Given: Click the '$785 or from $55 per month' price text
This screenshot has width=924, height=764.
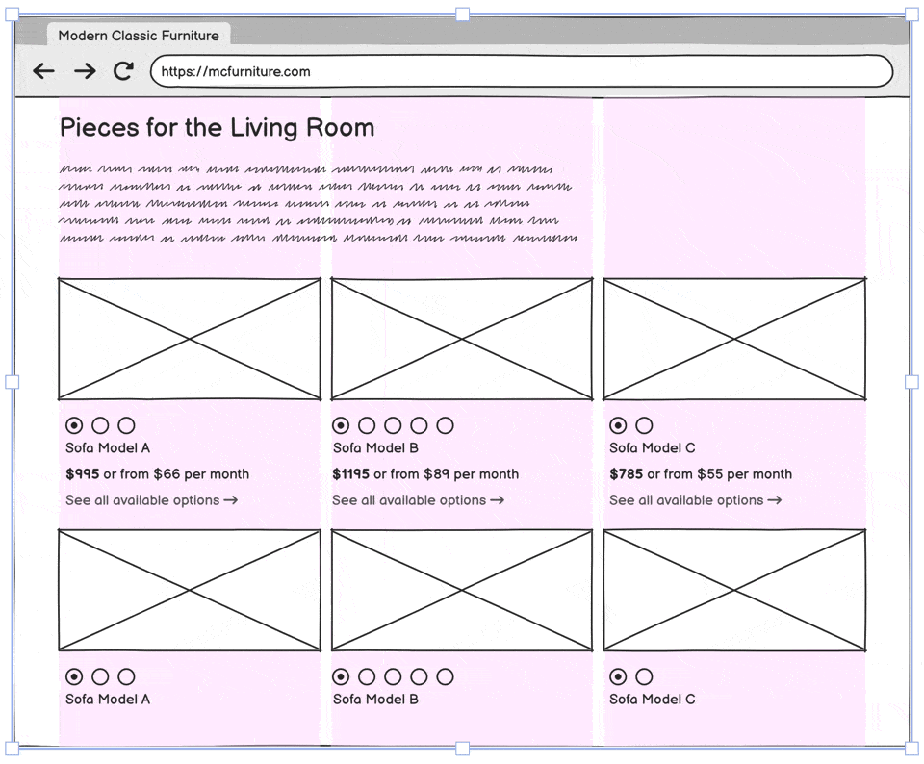Looking at the screenshot, I should coord(701,474).
